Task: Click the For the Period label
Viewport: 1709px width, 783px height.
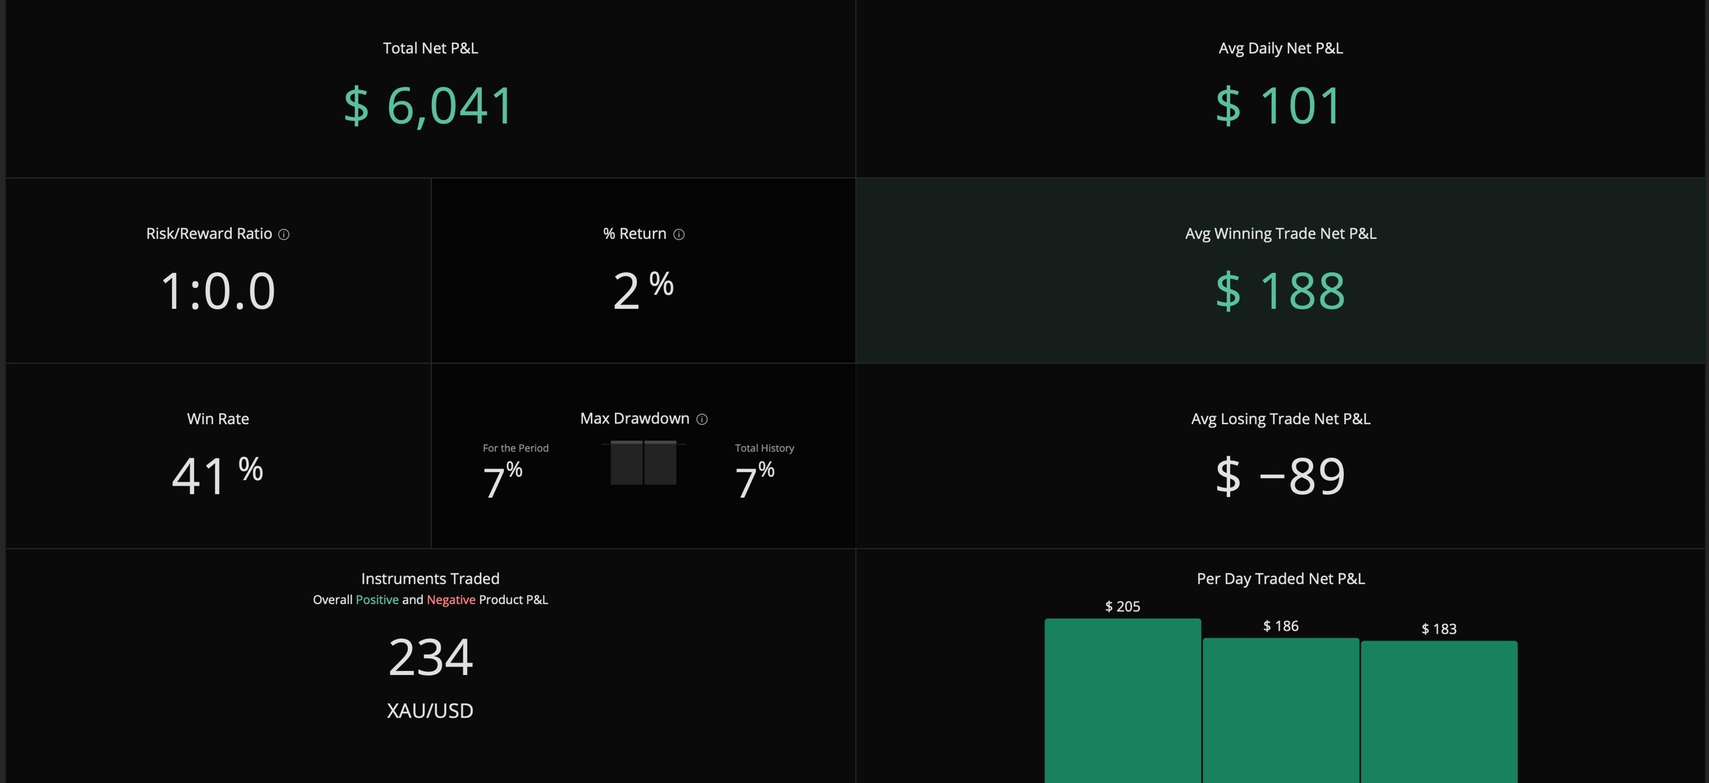Action: pyautogui.click(x=515, y=448)
